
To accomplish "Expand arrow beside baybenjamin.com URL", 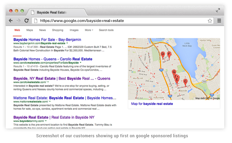I will click(67, 43).
